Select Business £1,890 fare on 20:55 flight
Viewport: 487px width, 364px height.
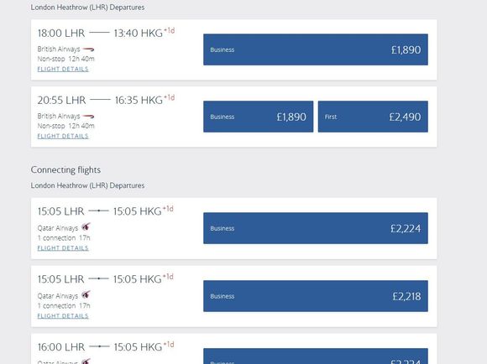point(258,117)
